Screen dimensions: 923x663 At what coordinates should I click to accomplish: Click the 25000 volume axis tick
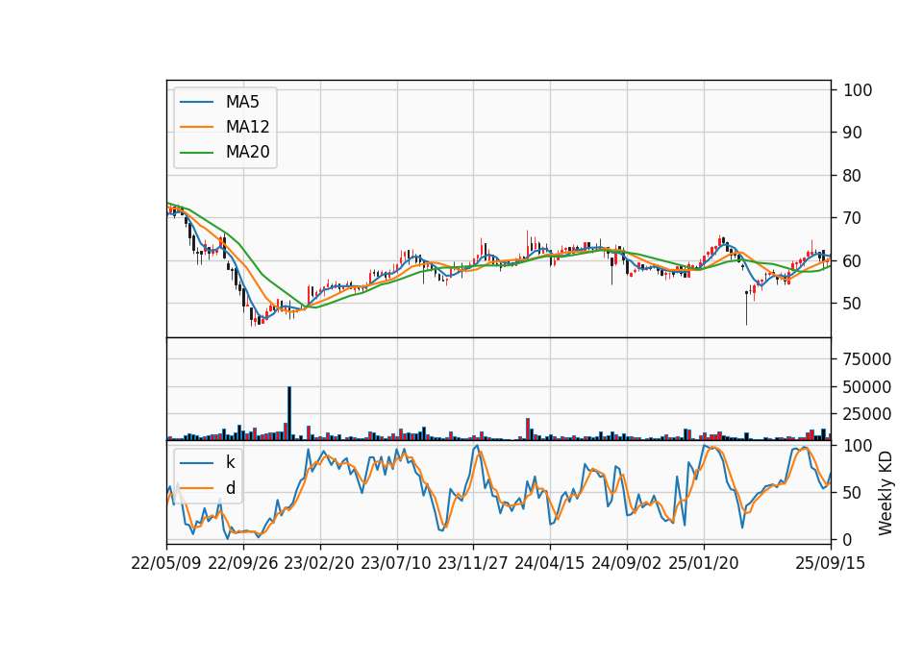(x=867, y=414)
